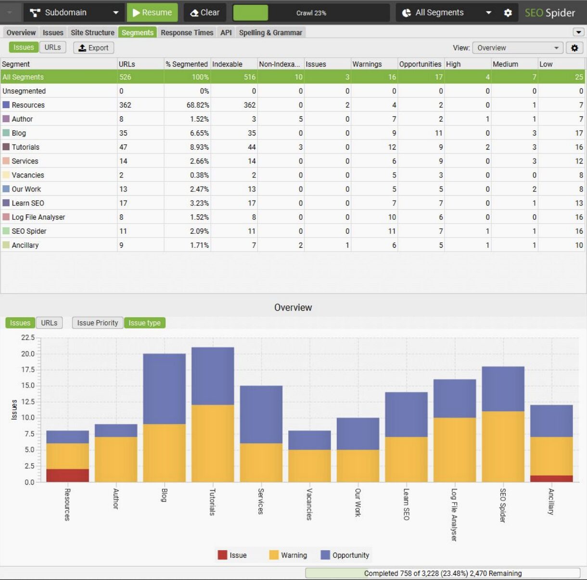Open the All Segments filter dropdown
The height and width of the screenshot is (580, 587).
pyautogui.click(x=446, y=13)
